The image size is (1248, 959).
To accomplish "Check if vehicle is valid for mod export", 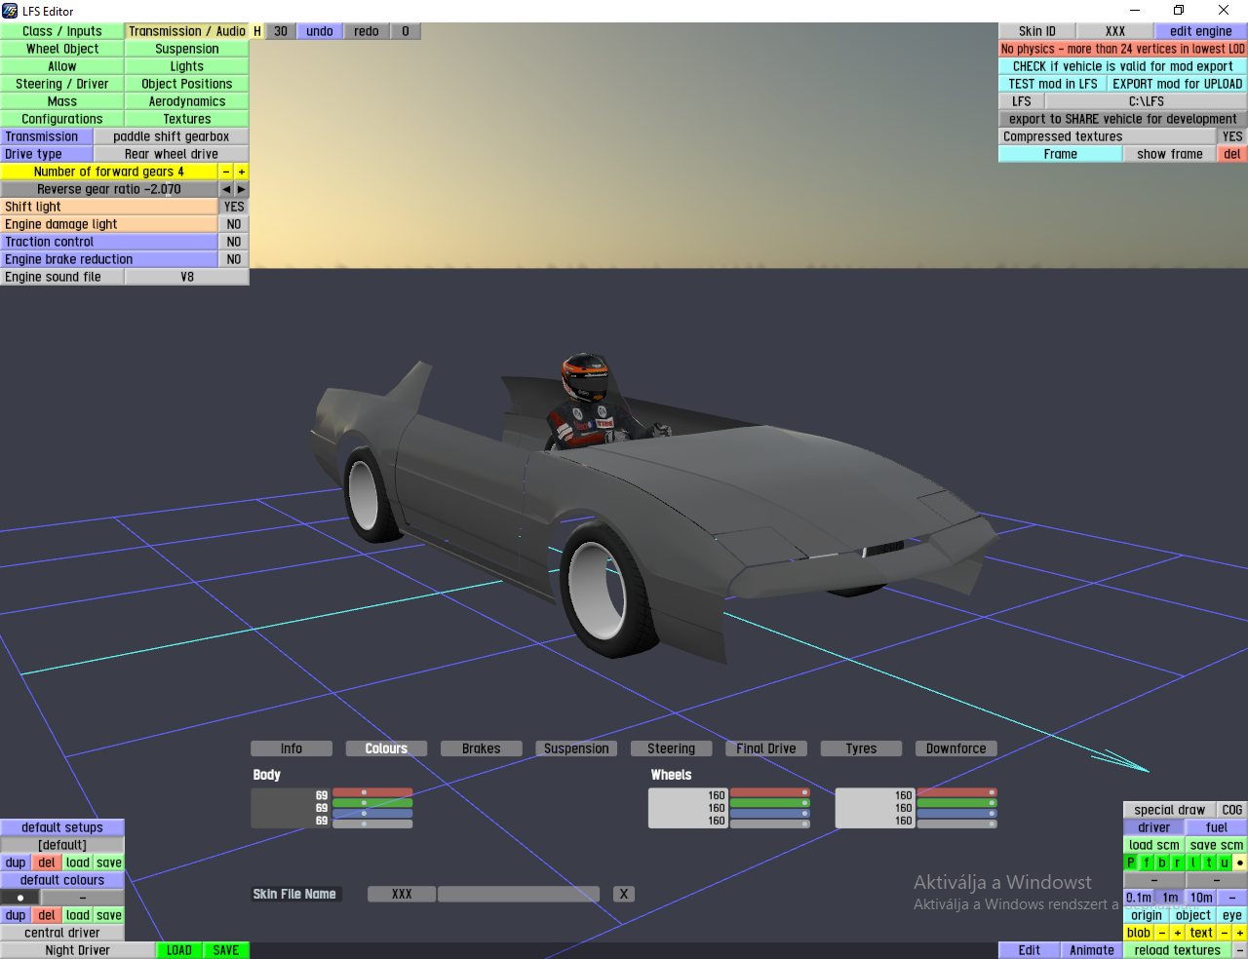I will point(1123,66).
